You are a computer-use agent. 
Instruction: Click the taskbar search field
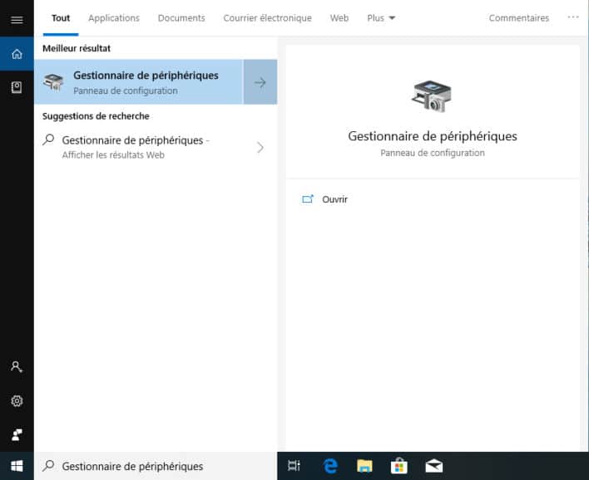click(x=156, y=466)
